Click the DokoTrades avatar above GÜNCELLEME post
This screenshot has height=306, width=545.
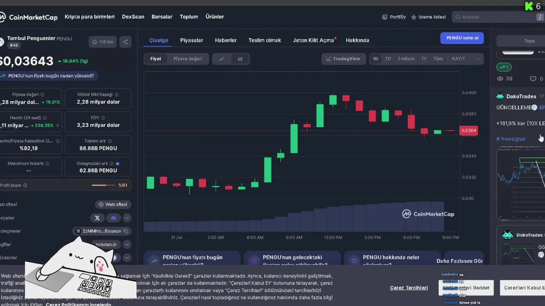tap(500, 96)
